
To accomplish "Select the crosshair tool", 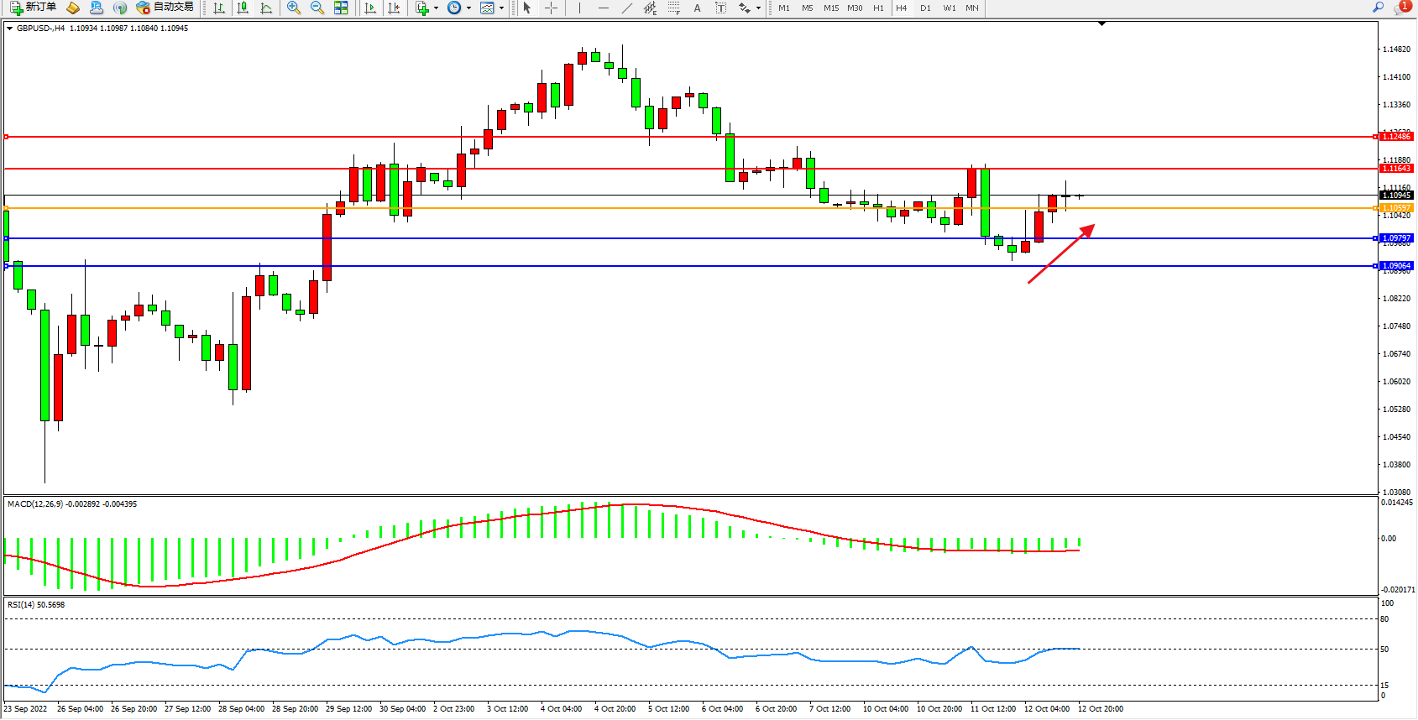I will pyautogui.click(x=551, y=8).
